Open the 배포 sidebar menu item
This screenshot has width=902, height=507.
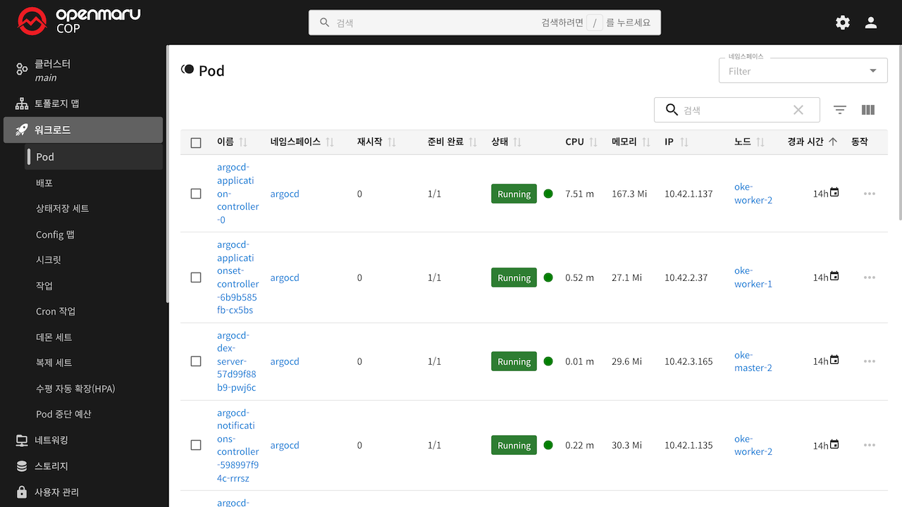(44, 183)
